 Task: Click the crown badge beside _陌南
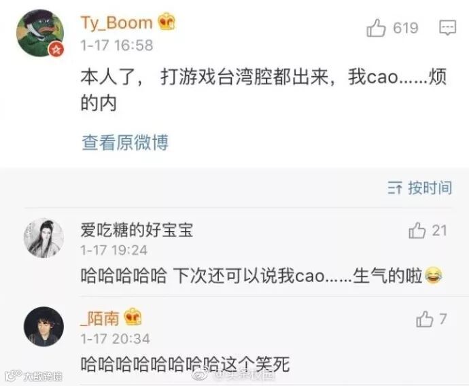[133, 317]
